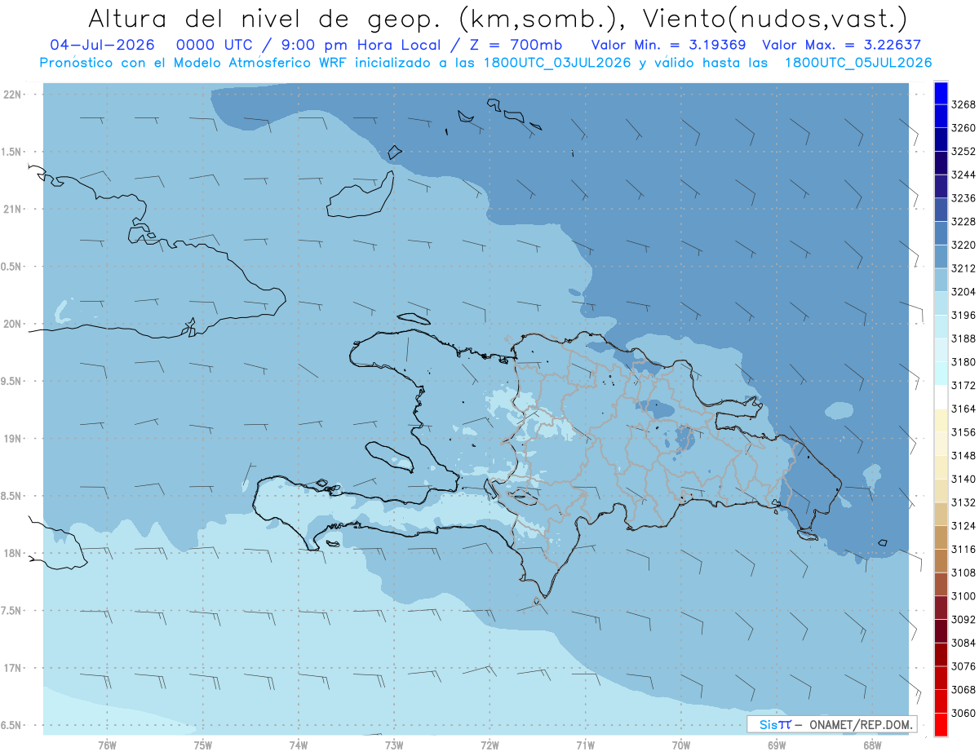Select 'Valor Max. = 3.22637' text
Screen dimensions: 979x756
[x=842, y=44]
